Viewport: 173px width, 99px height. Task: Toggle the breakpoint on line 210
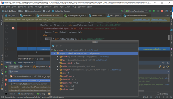click(x=13, y=28)
